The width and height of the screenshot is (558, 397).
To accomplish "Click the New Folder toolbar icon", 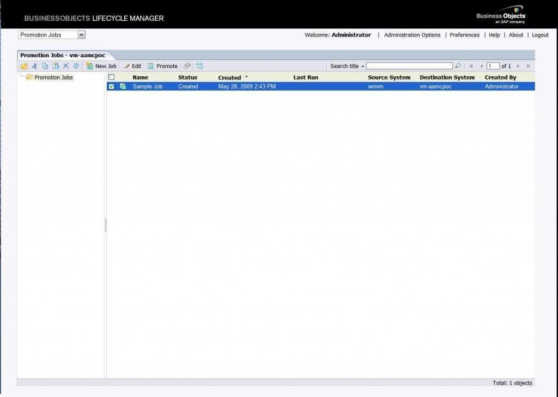I will (x=24, y=66).
